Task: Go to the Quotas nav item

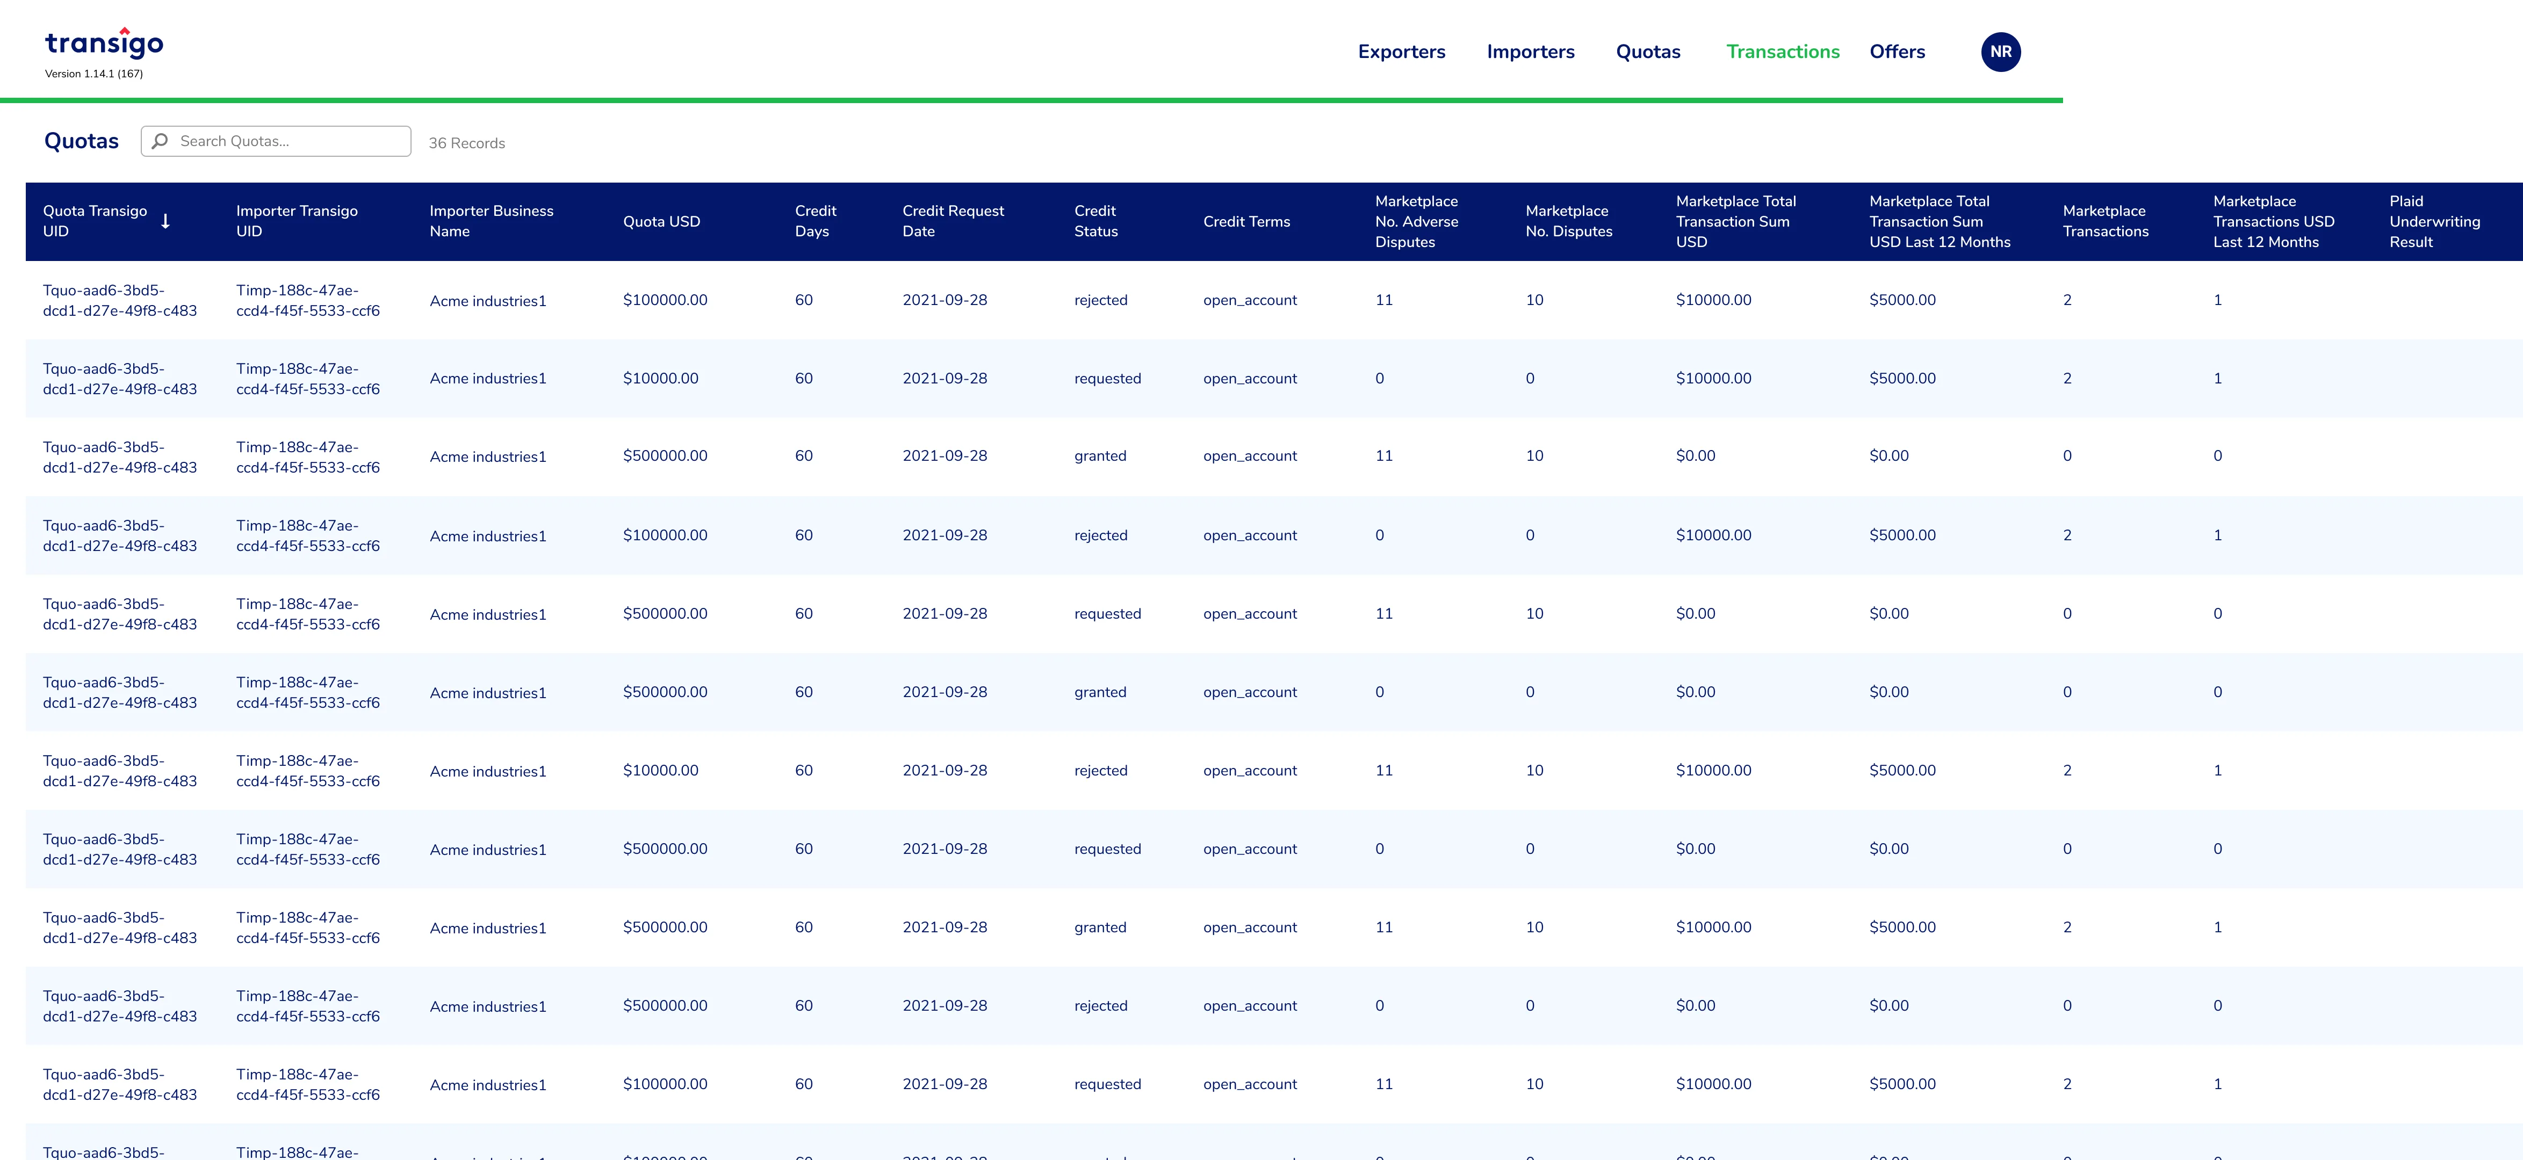Action: coord(1647,52)
